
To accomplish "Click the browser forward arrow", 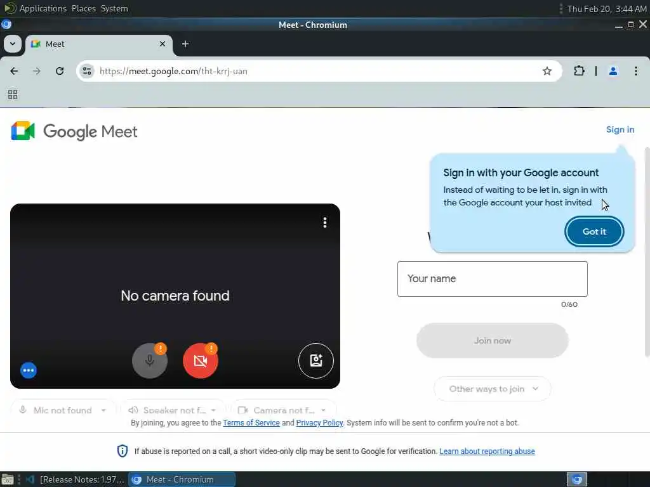I will 36,71.
